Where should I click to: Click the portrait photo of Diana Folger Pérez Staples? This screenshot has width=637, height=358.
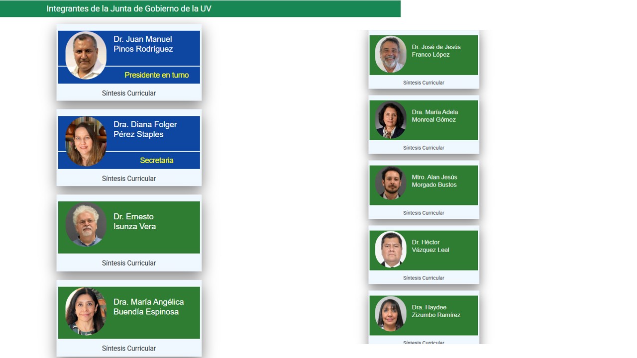pyautogui.click(x=86, y=141)
